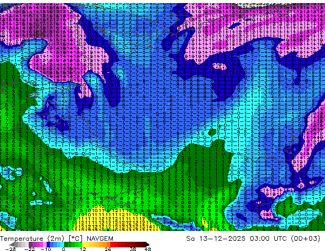325x251 pixels.
Task: Click the gray left arrow end of color legend
Action: tap(11, 244)
